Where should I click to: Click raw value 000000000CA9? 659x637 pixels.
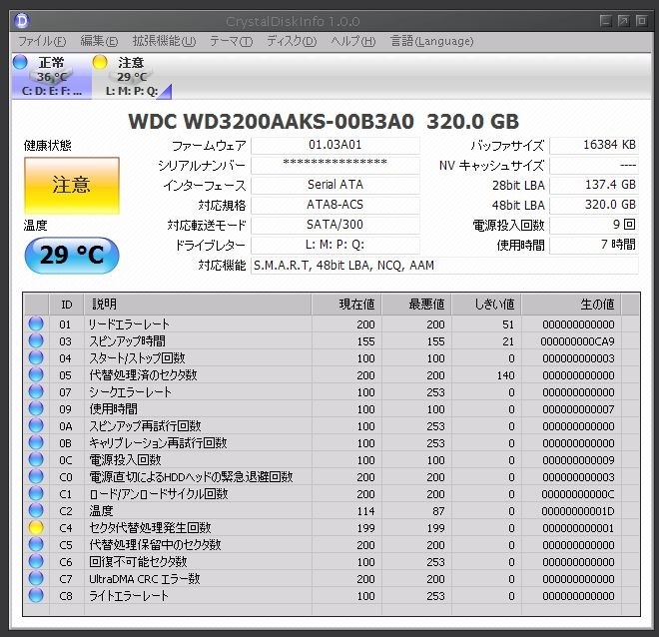coord(577,341)
